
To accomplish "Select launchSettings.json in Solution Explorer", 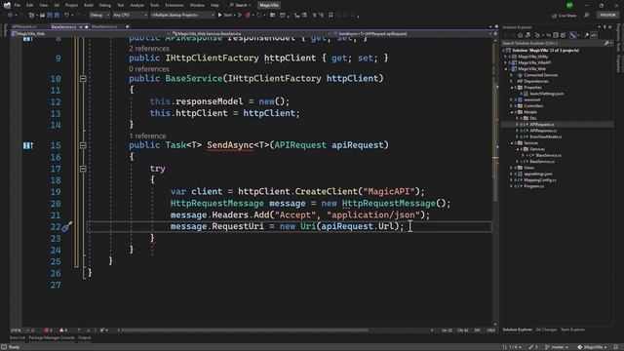I will click(x=546, y=94).
